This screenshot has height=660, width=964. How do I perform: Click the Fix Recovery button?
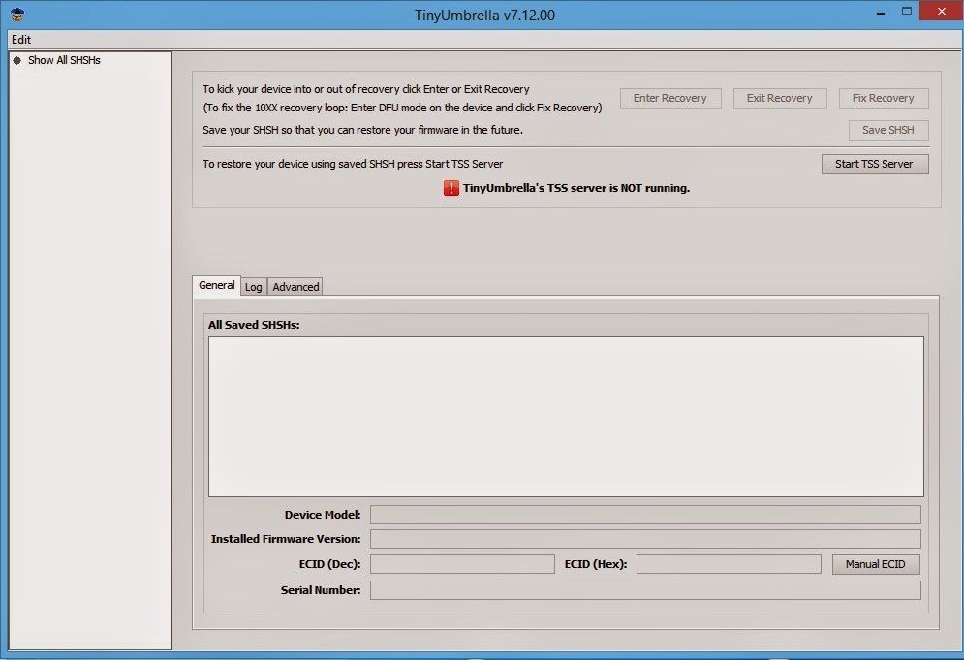pos(884,98)
